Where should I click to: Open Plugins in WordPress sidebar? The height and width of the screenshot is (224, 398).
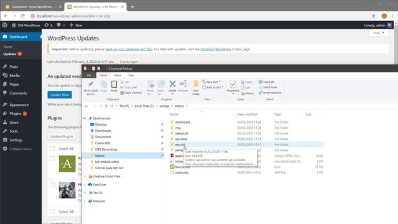(x=15, y=113)
